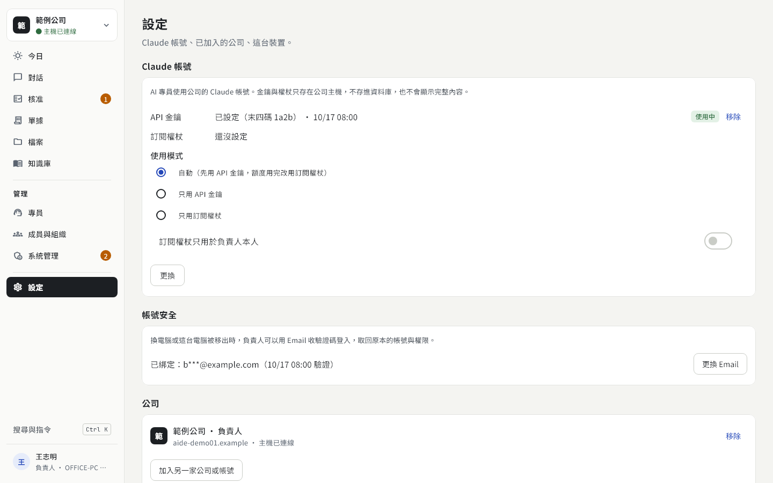The width and height of the screenshot is (773, 483).
Task: Select the 設定 sidebar item
Action: [62, 287]
